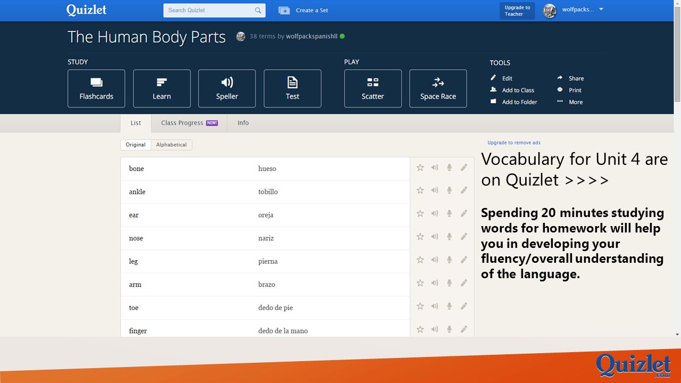Click the Quizlet logo in header
This screenshot has width=681, height=383.
87,10
